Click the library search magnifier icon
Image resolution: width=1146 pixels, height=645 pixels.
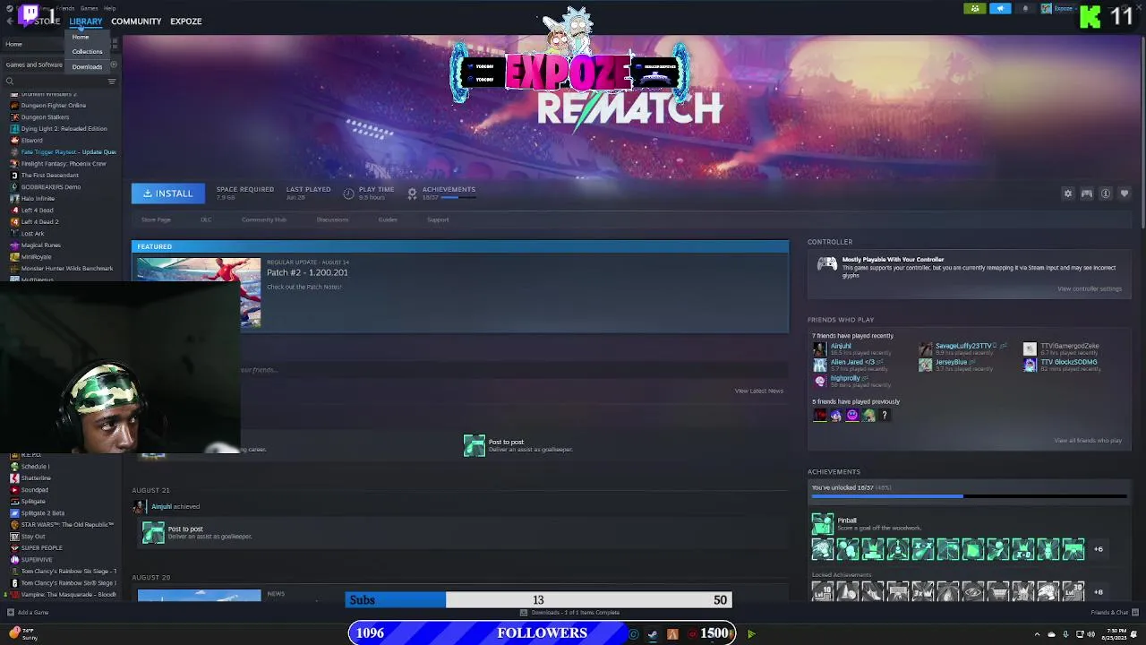pos(10,82)
